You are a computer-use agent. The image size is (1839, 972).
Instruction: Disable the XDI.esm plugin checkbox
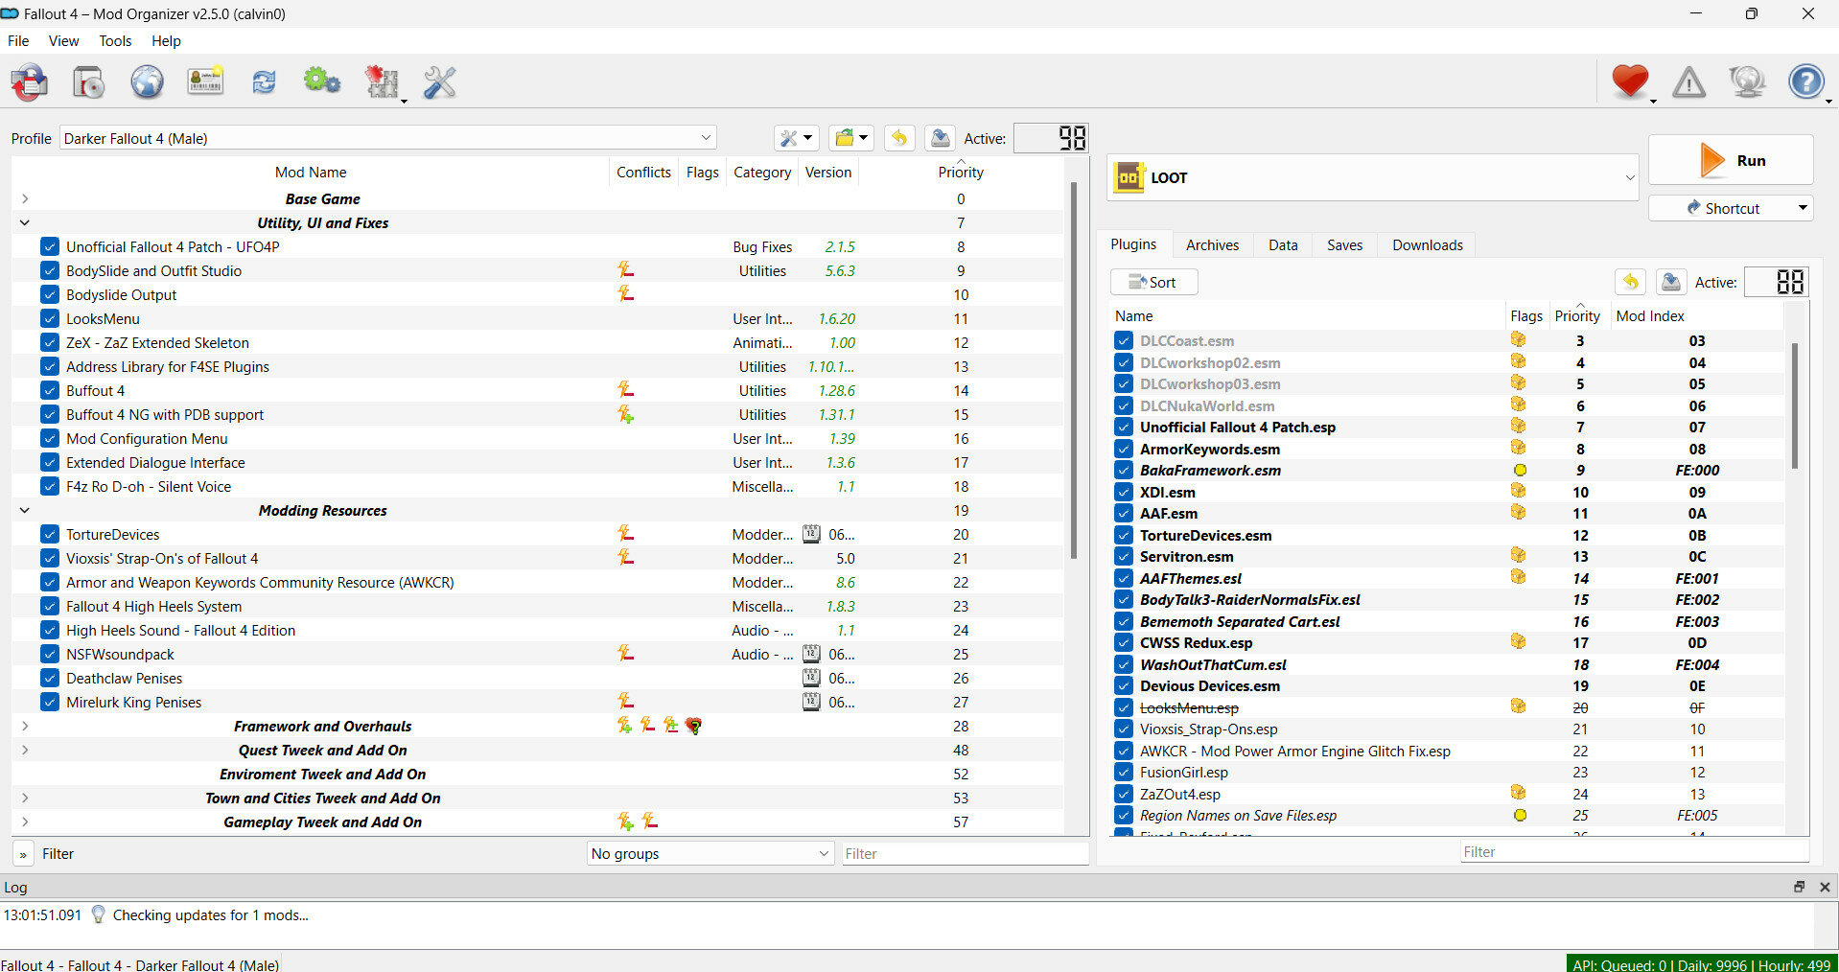(1124, 492)
